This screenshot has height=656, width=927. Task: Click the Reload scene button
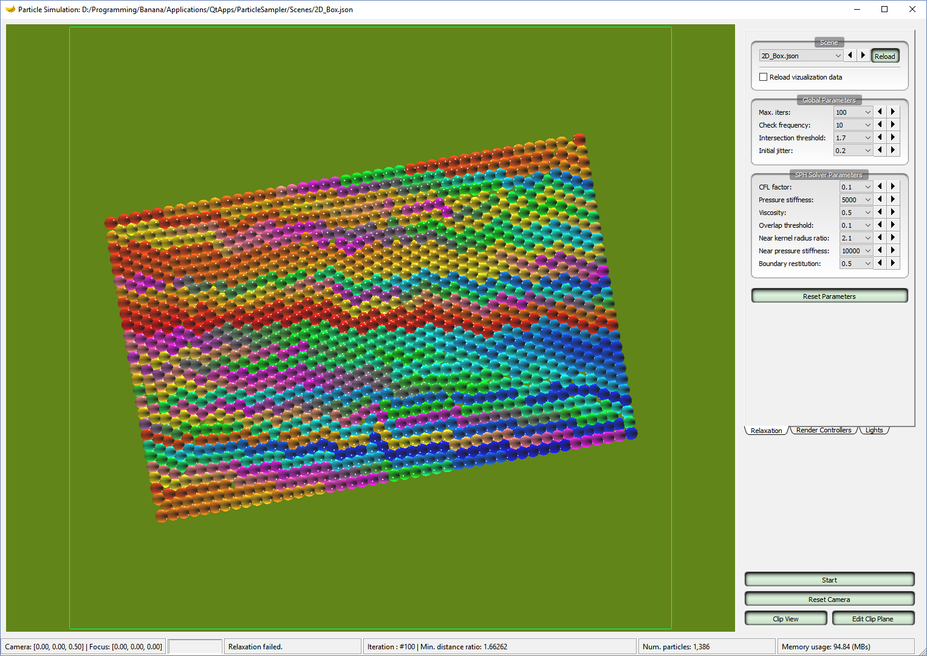885,56
